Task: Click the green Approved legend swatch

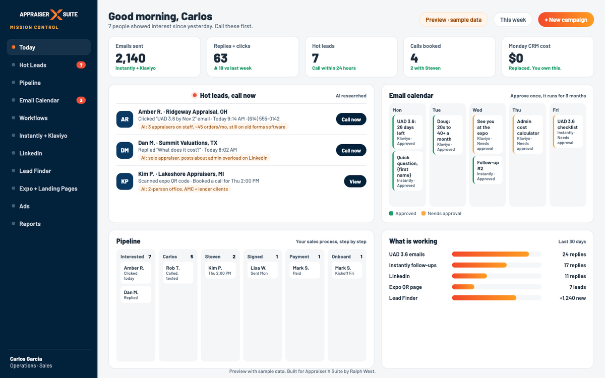Action: pyautogui.click(x=391, y=214)
